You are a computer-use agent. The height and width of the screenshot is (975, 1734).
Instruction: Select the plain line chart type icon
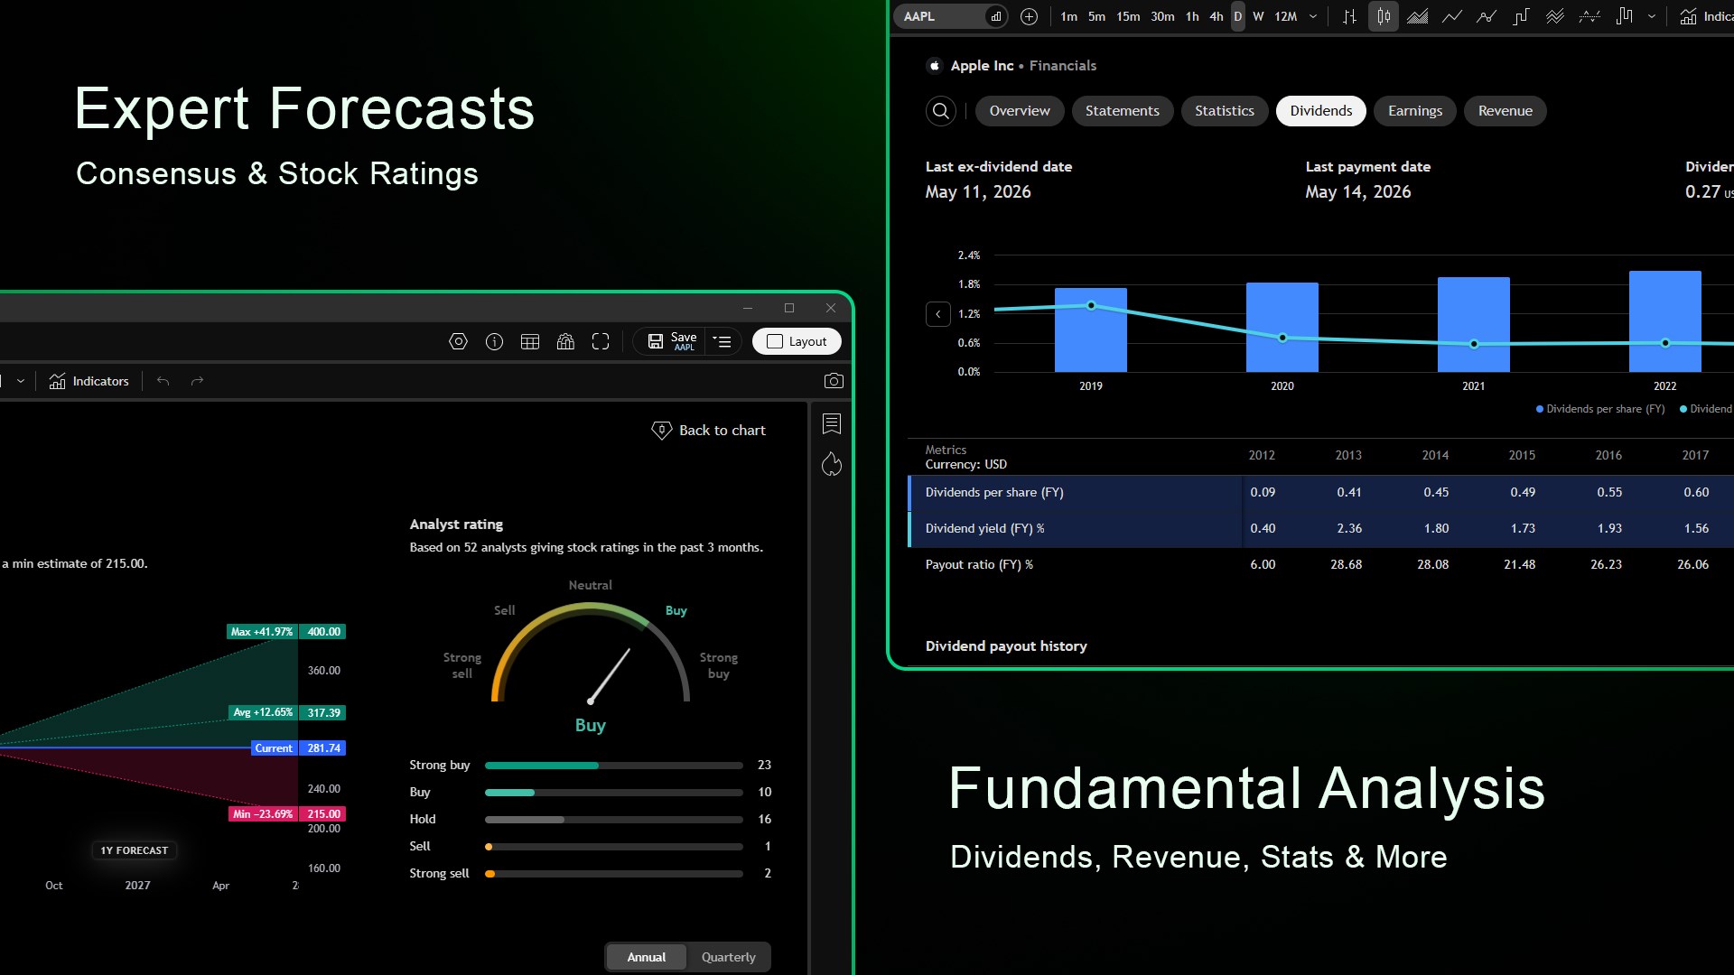tap(1452, 16)
